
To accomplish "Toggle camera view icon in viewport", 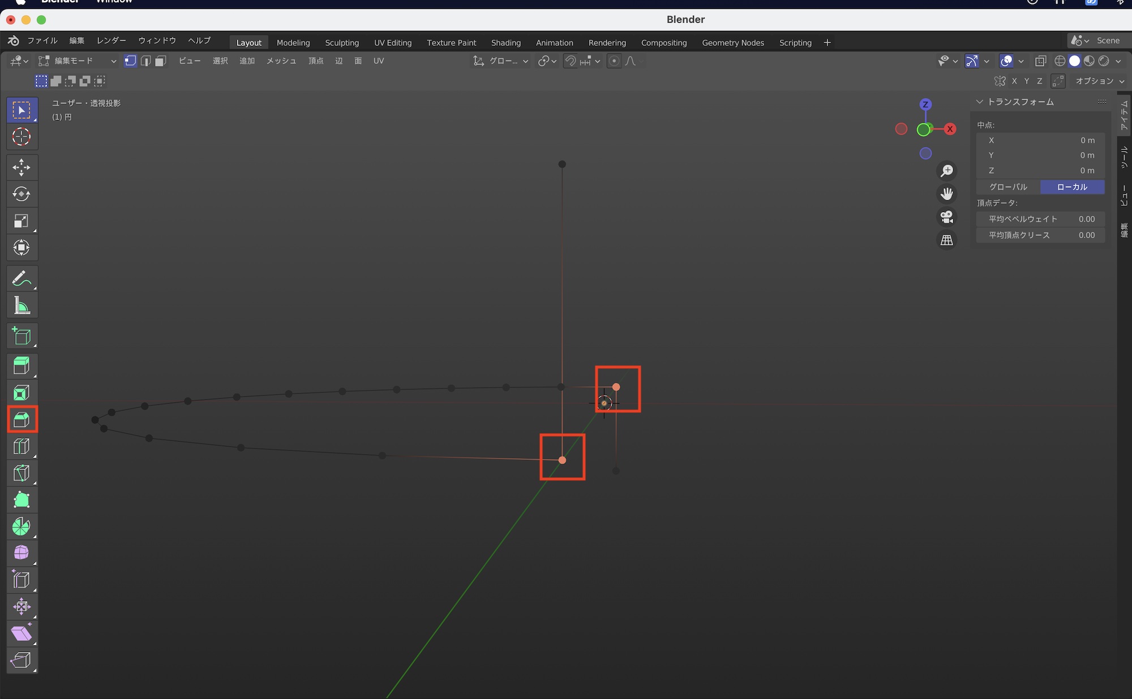I will click(x=947, y=217).
